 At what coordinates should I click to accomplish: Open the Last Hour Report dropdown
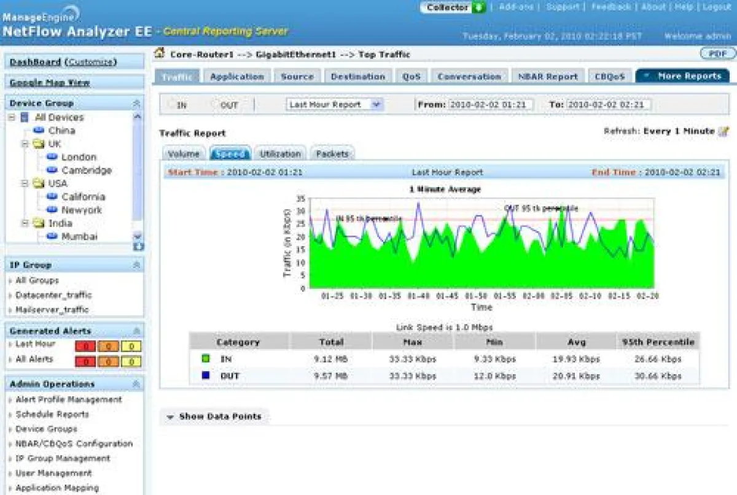click(x=376, y=104)
